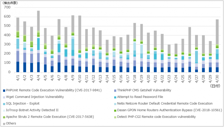Select legend text Attempt to Read Password File

140,97
